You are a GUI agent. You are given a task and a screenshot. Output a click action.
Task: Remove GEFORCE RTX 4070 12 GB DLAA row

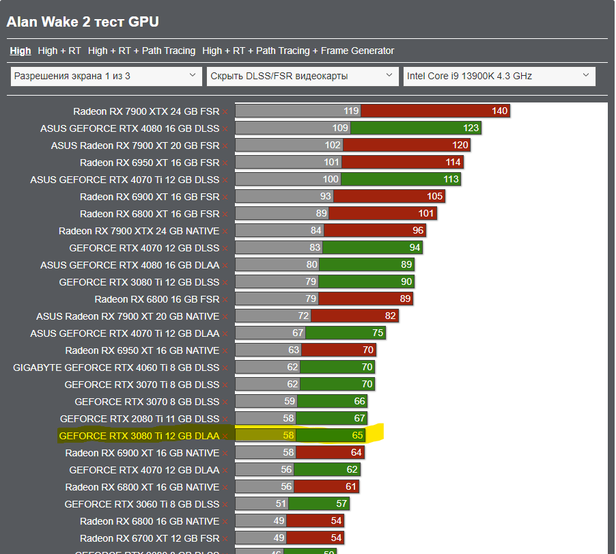point(225,471)
